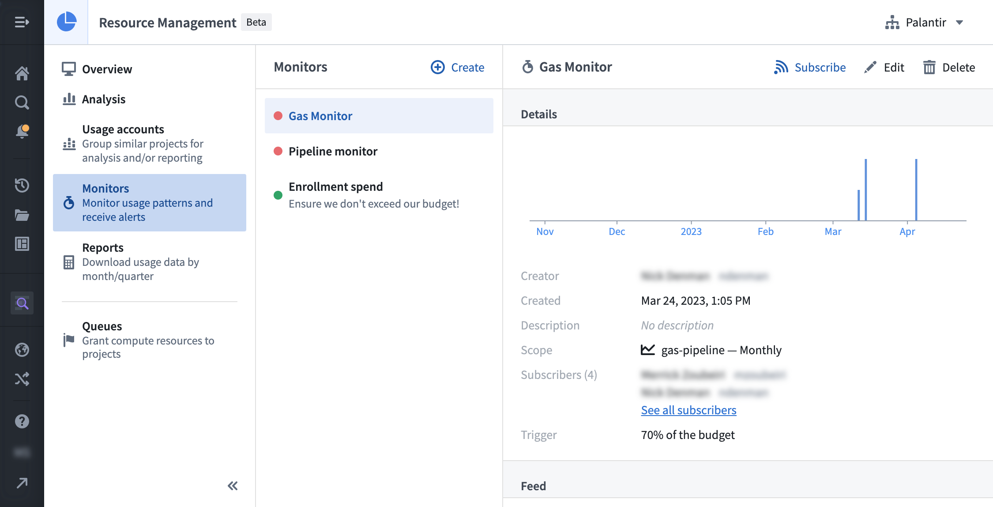Click the See all subscribers link
The image size is (993, 507).
(x=688, y=410)
